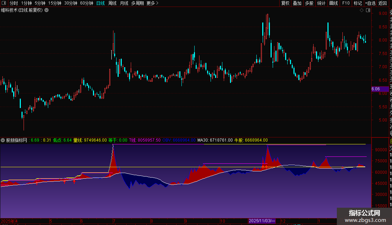Switch to 分时 intraday view

tap(14, 3)
